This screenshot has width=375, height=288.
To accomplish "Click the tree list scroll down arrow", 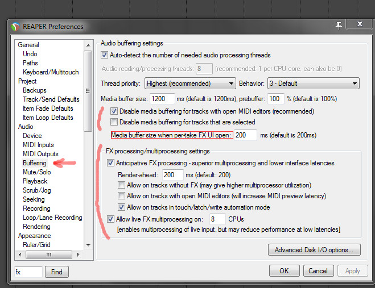I will click(x=88, y=245).
